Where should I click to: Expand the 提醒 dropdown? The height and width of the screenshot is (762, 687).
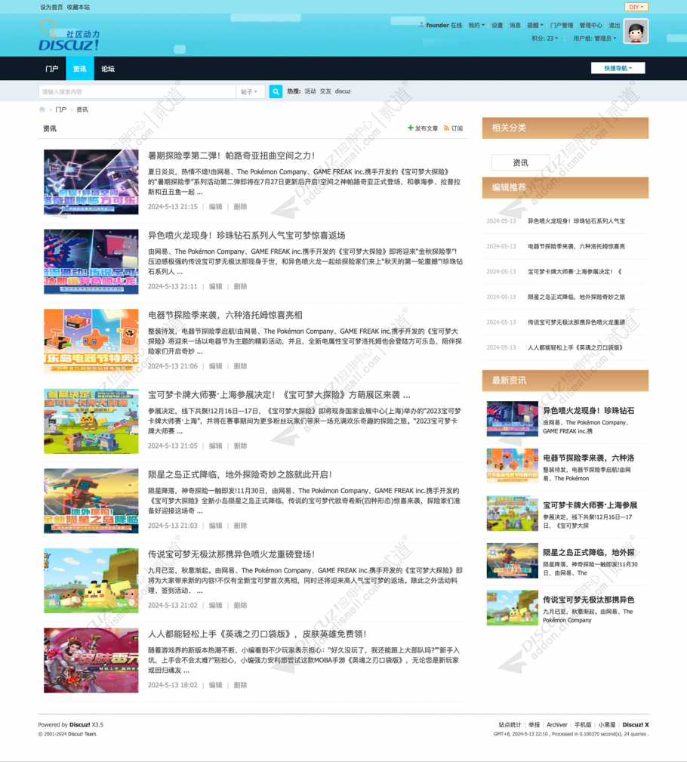(535, 25)
